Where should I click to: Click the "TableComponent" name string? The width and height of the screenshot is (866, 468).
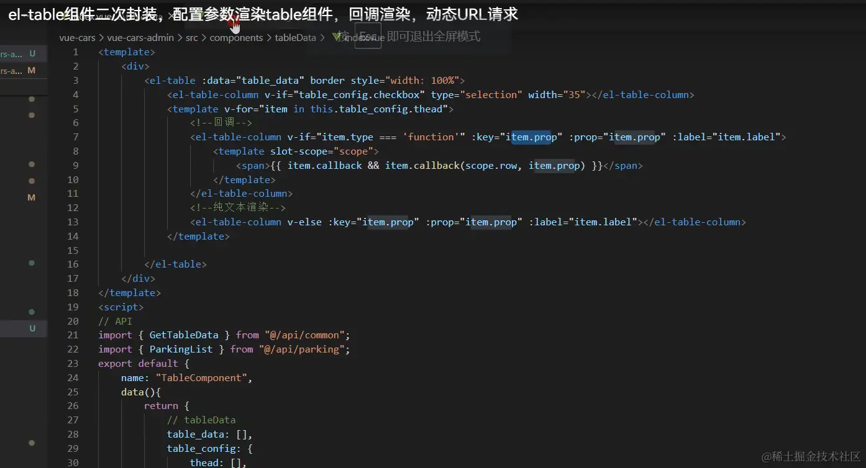click(x=201, y=378)
